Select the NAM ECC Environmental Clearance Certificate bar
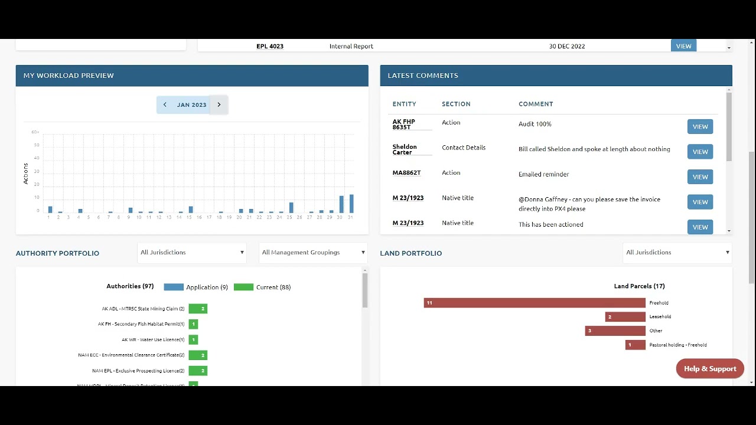This screenshot has width=756, height=425. click(198, 355)
